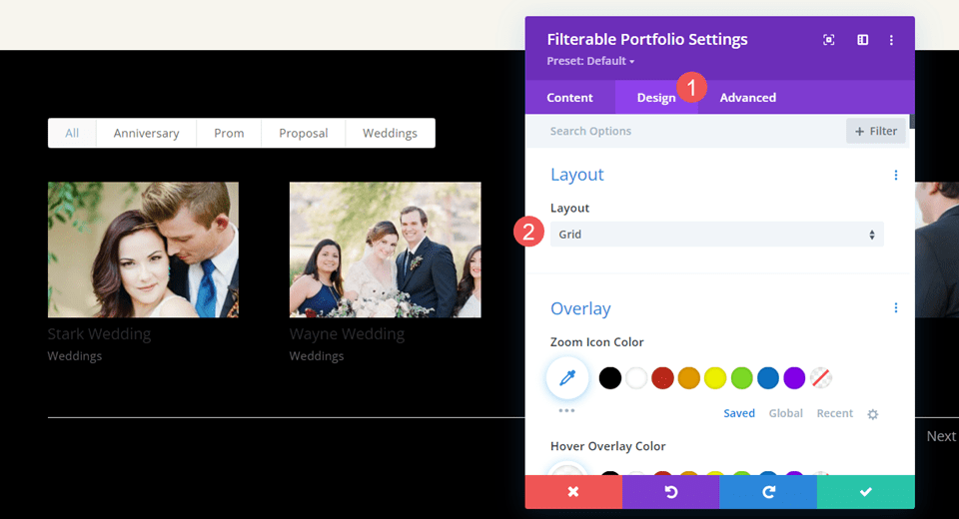The height and width of the screenshot is (519, 959).
Task: Pick the black Zoom Icon Color swatch
Action: (x=609, y=378)
